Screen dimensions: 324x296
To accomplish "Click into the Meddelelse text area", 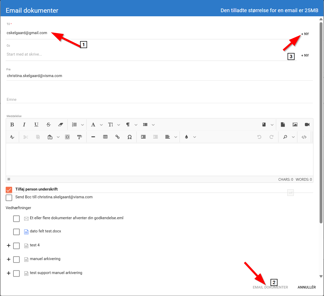I will [x=159, y=160].
